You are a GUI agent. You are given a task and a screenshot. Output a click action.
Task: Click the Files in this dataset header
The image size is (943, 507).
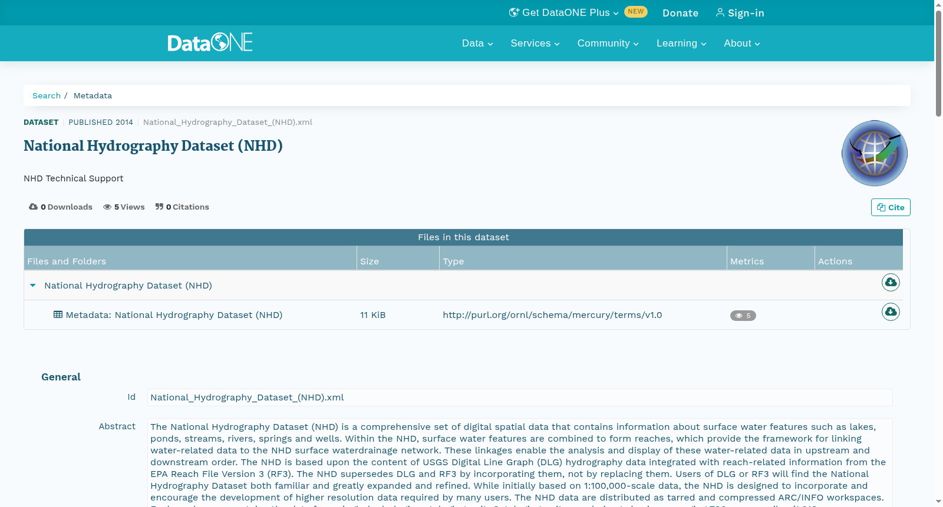[x=463, y=237]
